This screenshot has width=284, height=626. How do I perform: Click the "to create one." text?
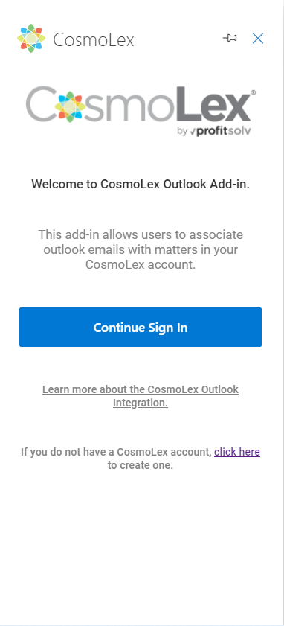(141, 465)
